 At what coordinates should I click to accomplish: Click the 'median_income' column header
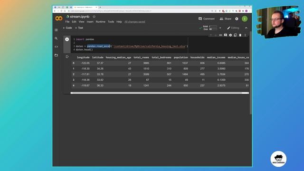pyautogui.click(x=216, y=57)
